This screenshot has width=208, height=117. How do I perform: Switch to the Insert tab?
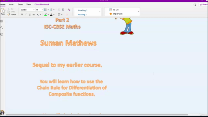coord(12,5)
